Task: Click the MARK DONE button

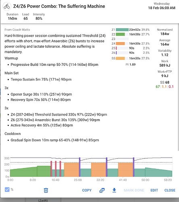Action: pyautogui.click(x=134, y=190)
